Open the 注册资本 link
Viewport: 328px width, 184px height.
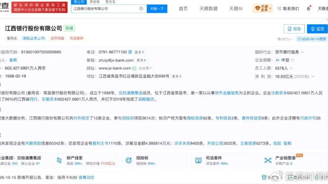[x=279, y=93]
